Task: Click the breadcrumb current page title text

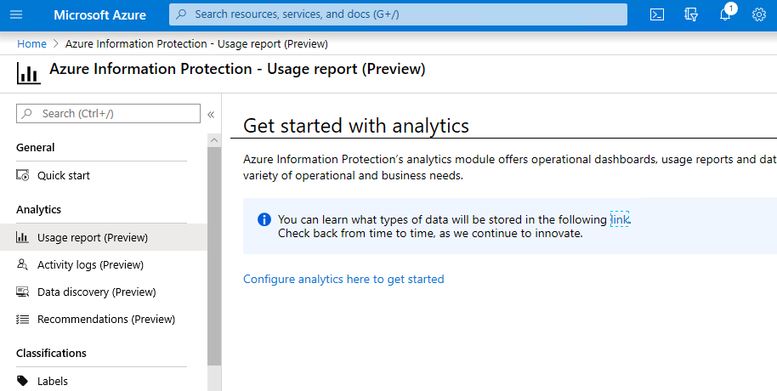Action: (196, 43)
